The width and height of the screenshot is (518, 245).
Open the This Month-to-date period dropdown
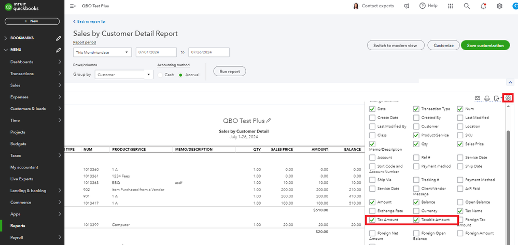click(x=102, y=52)
